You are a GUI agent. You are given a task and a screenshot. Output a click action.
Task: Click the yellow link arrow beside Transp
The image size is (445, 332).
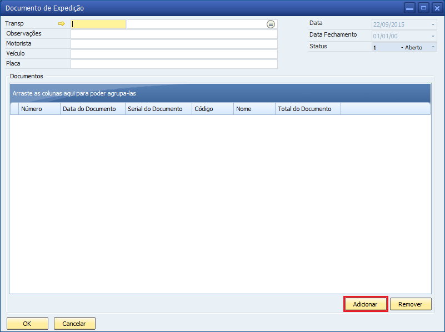(x=61, y=24)
